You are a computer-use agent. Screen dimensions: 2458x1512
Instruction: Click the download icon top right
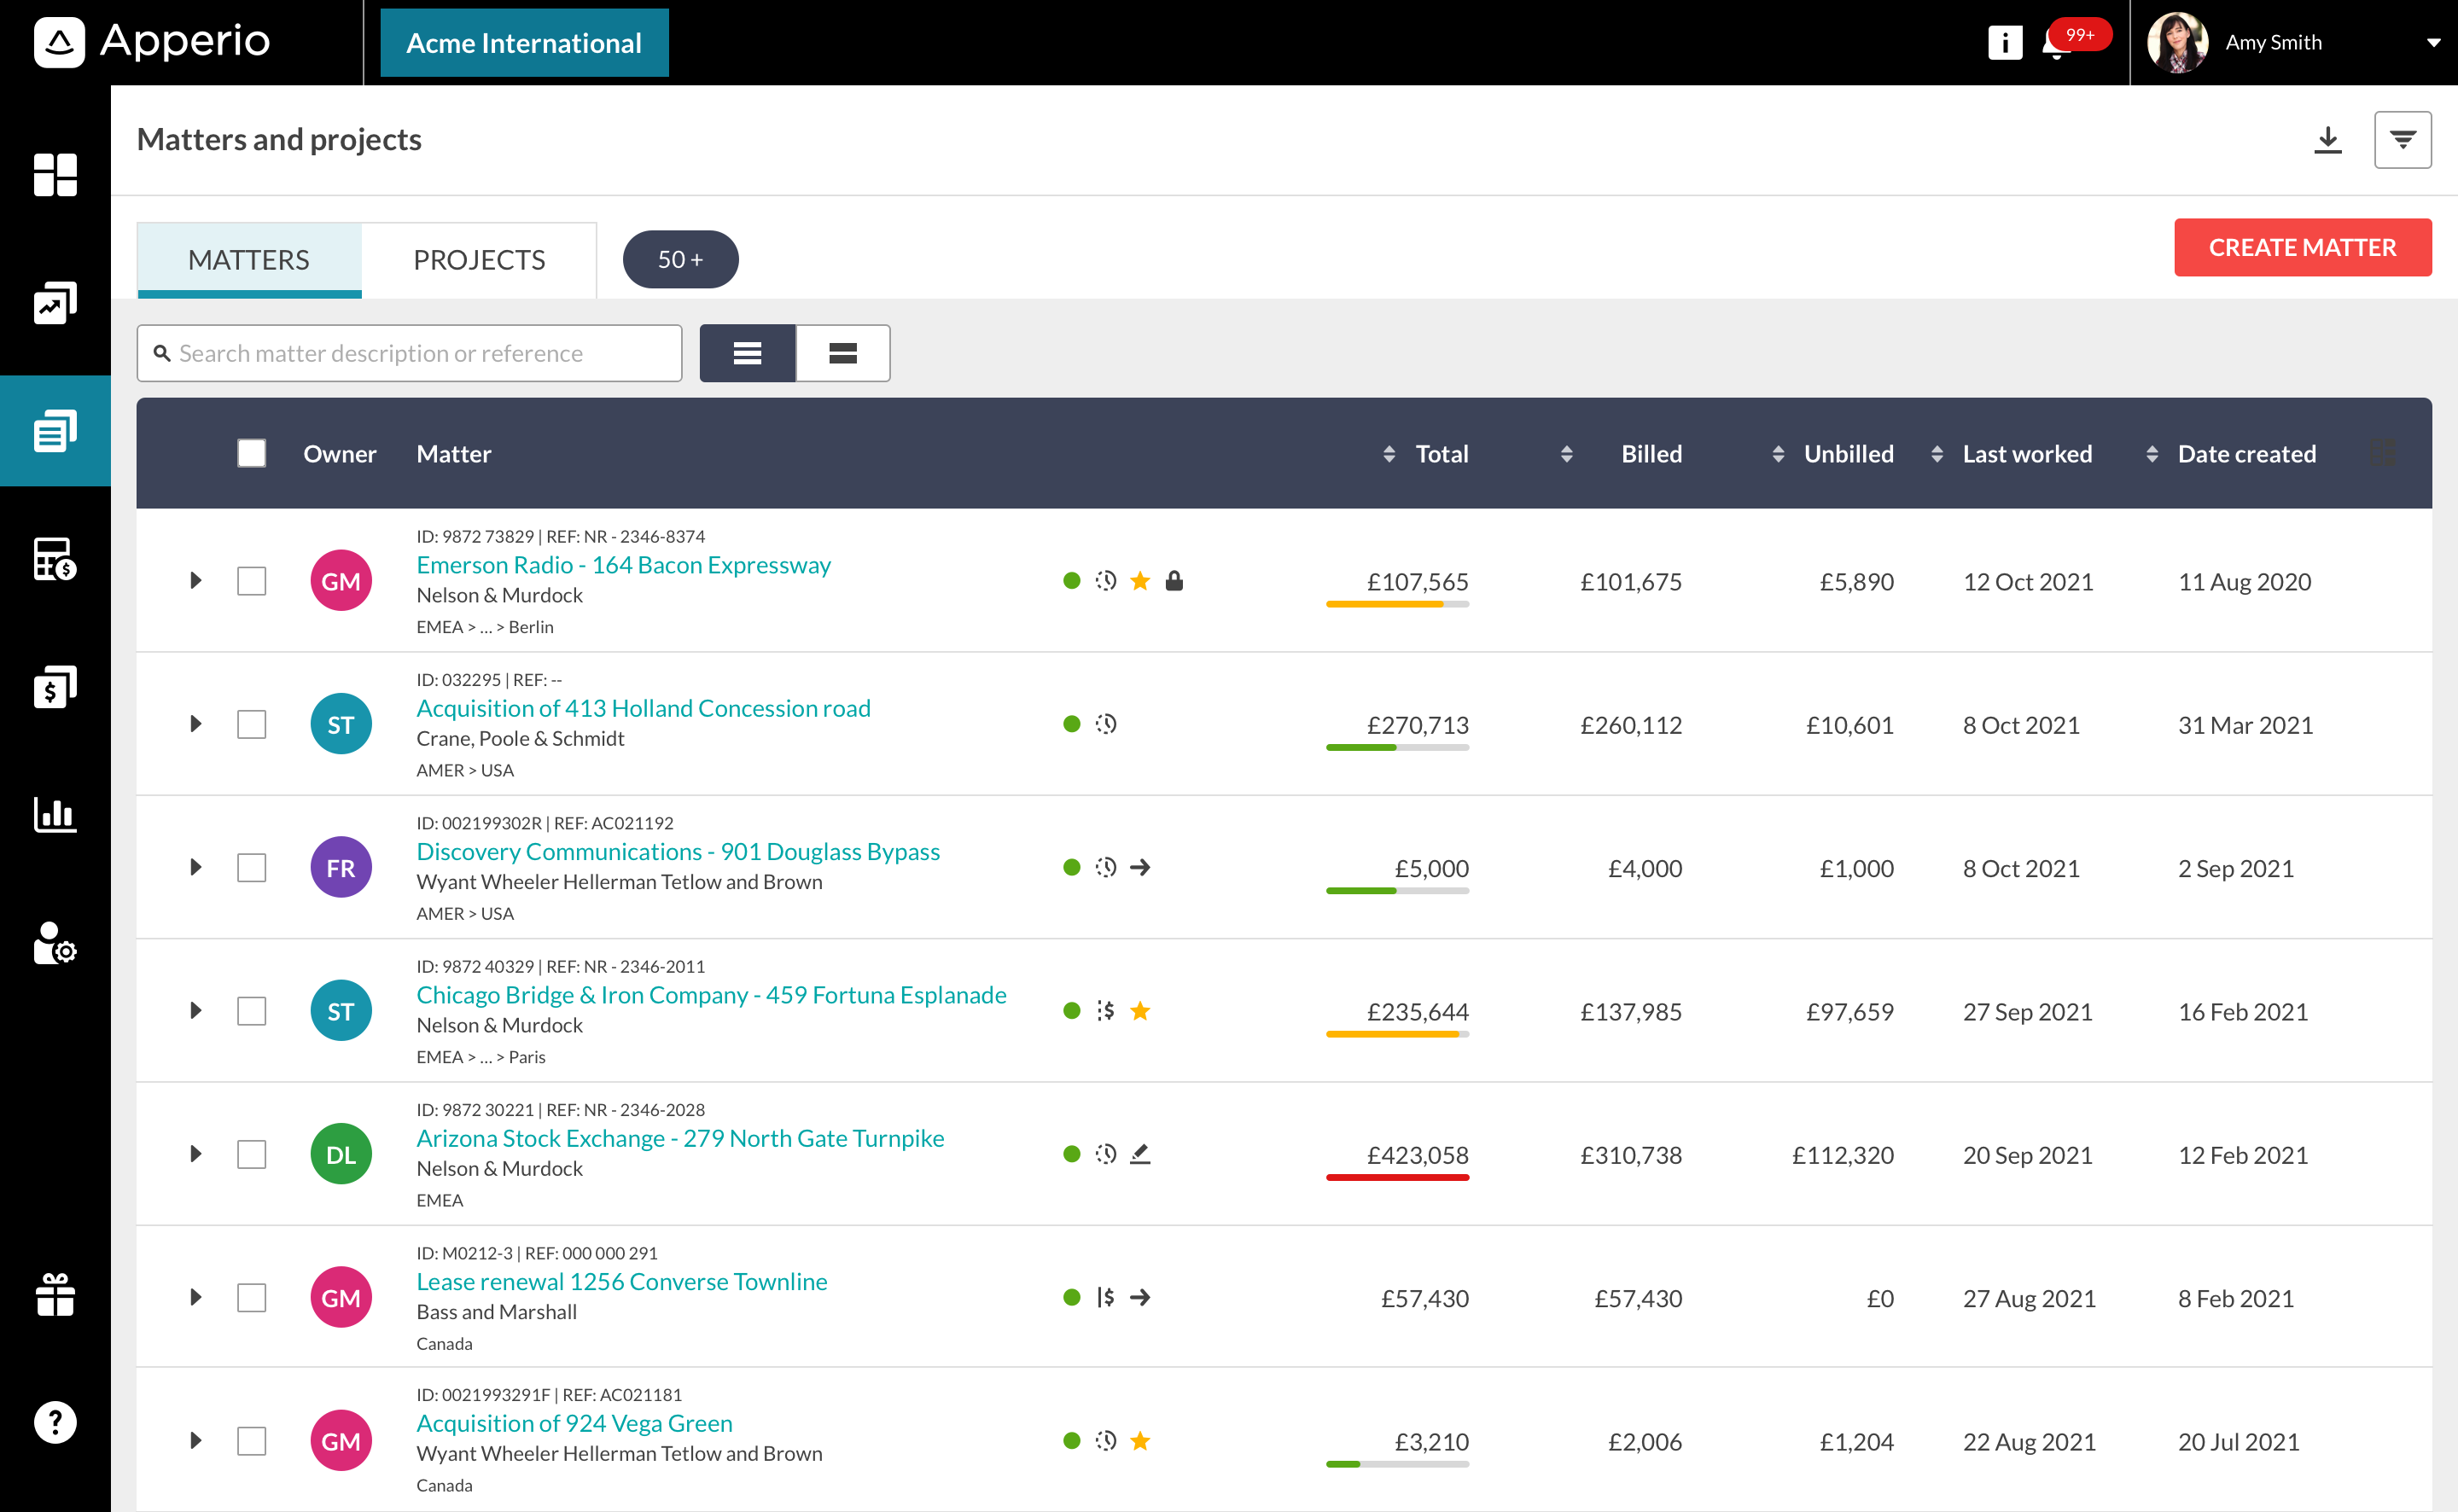click(x=2328, y=142)
